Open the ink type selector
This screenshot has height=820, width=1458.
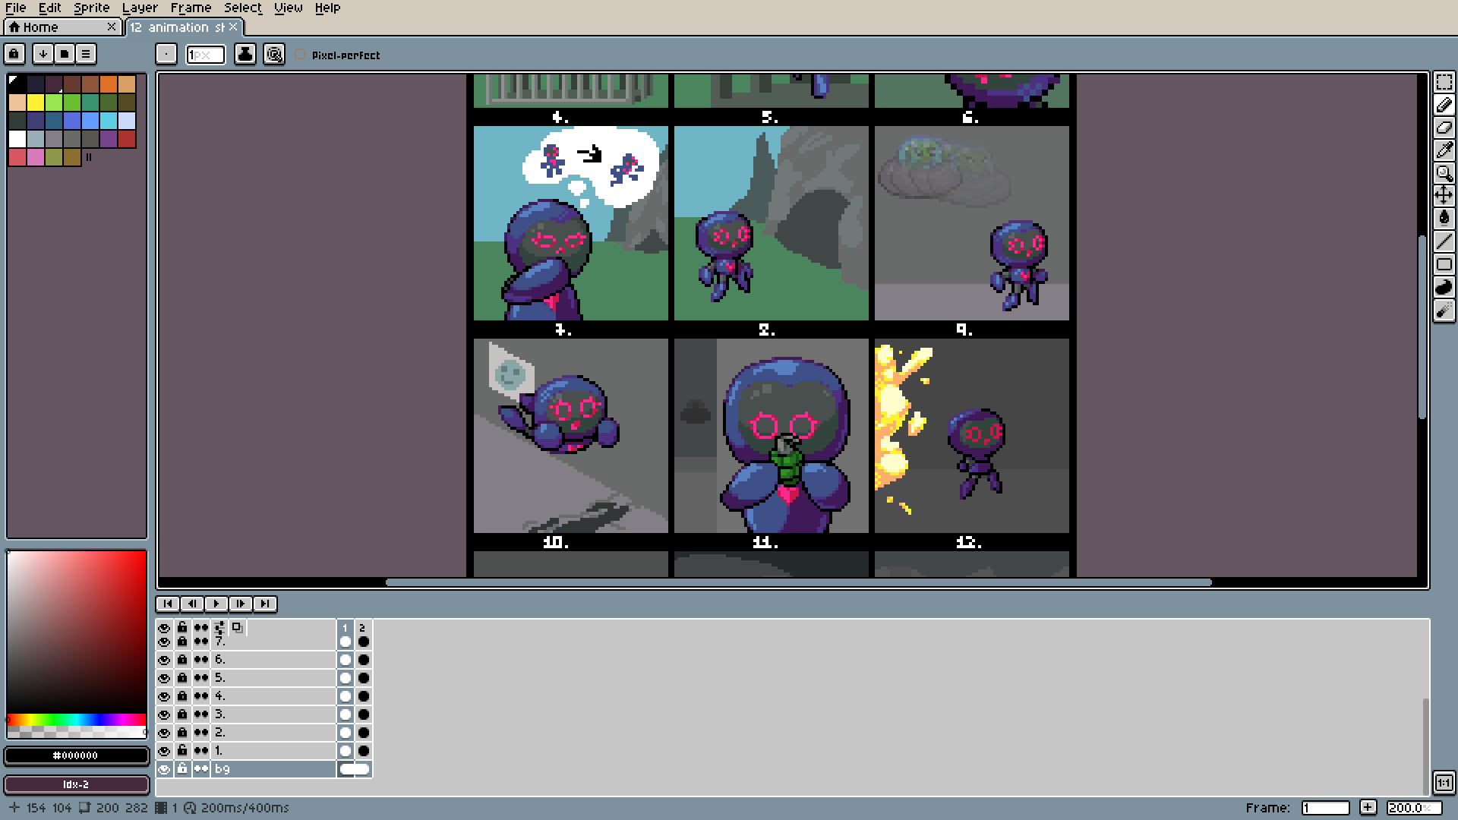click(245, 54)
